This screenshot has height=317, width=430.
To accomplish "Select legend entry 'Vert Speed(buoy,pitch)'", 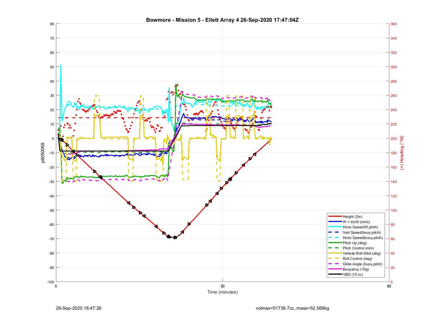I will click(x=362, y=232).
